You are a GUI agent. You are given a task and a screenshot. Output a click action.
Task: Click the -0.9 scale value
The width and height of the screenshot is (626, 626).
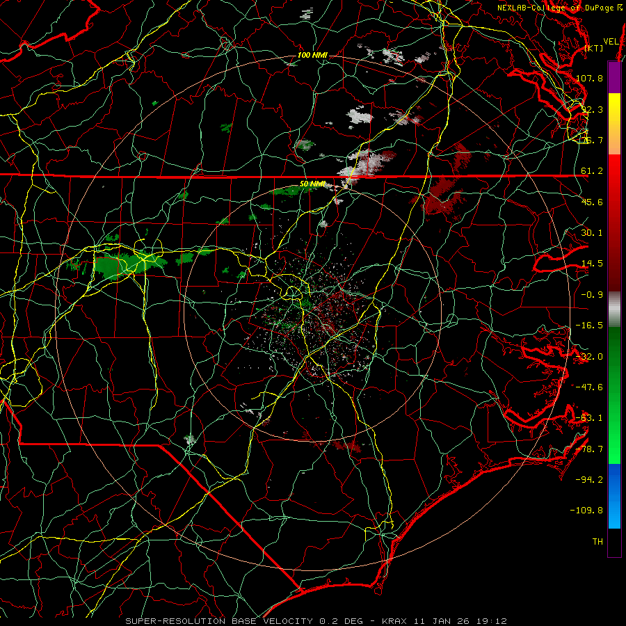tap(592, 295)
